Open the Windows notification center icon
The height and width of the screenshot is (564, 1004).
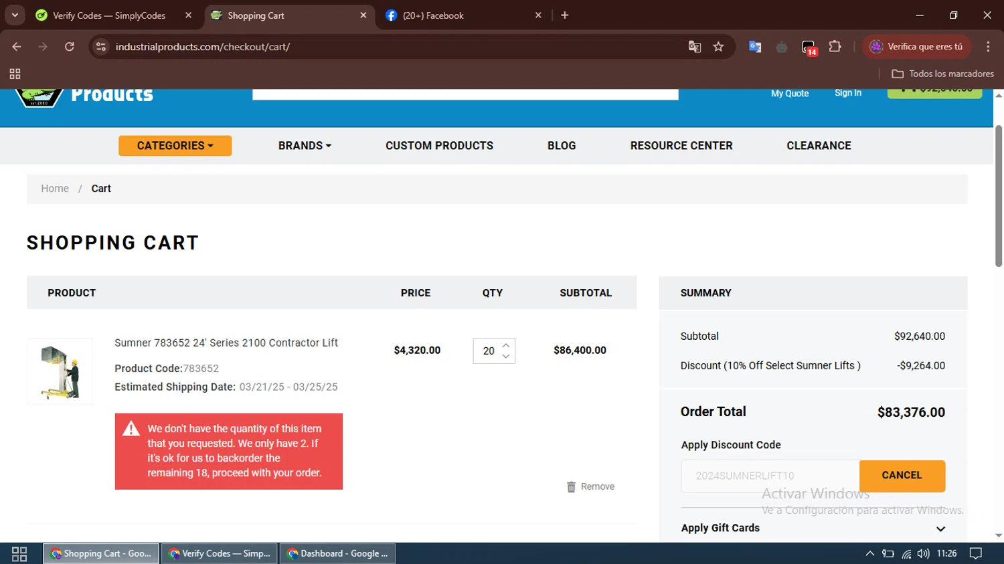[x=976, y=554]
